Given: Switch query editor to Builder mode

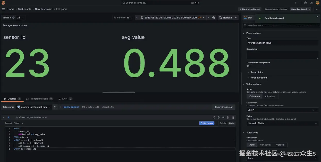Looking at the screenshot, I should [223, 123].
